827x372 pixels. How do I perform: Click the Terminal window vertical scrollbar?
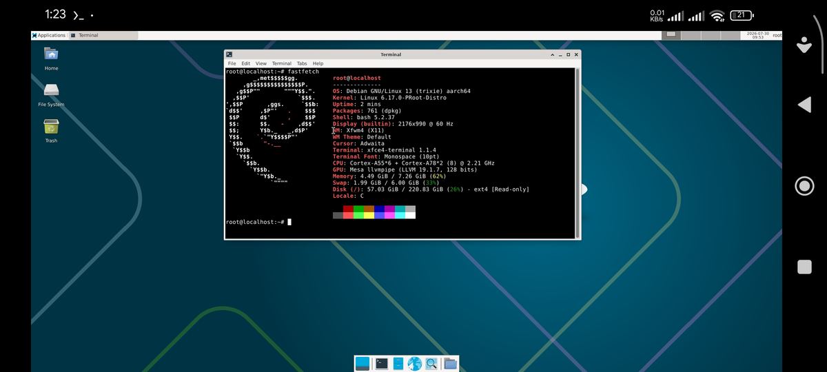click(x=577, y=153)
